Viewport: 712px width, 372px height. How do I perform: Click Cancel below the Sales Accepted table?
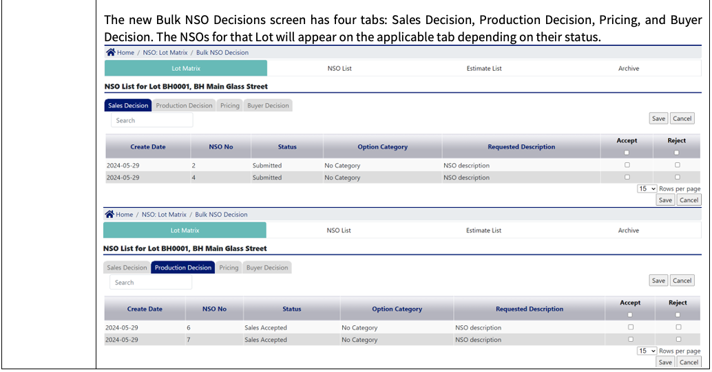coord(689,362)
